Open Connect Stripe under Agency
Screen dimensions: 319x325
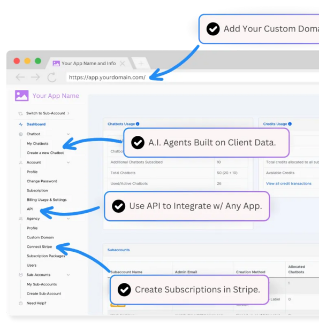pos(39,246)
